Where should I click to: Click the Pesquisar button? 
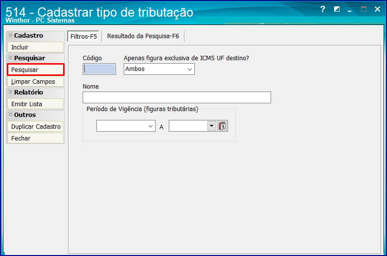(36, 70)
